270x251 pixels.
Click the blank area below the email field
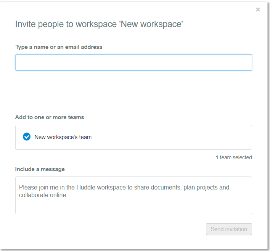tap(133, 91)
